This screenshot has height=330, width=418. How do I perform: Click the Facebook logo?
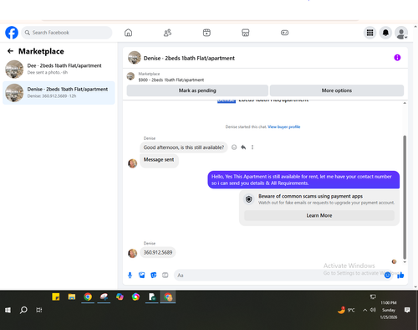[12, 33]
